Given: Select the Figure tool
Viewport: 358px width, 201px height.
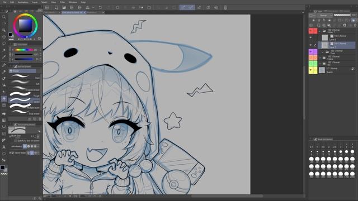Looking at the screenshot, I should (x=4, y=127).
